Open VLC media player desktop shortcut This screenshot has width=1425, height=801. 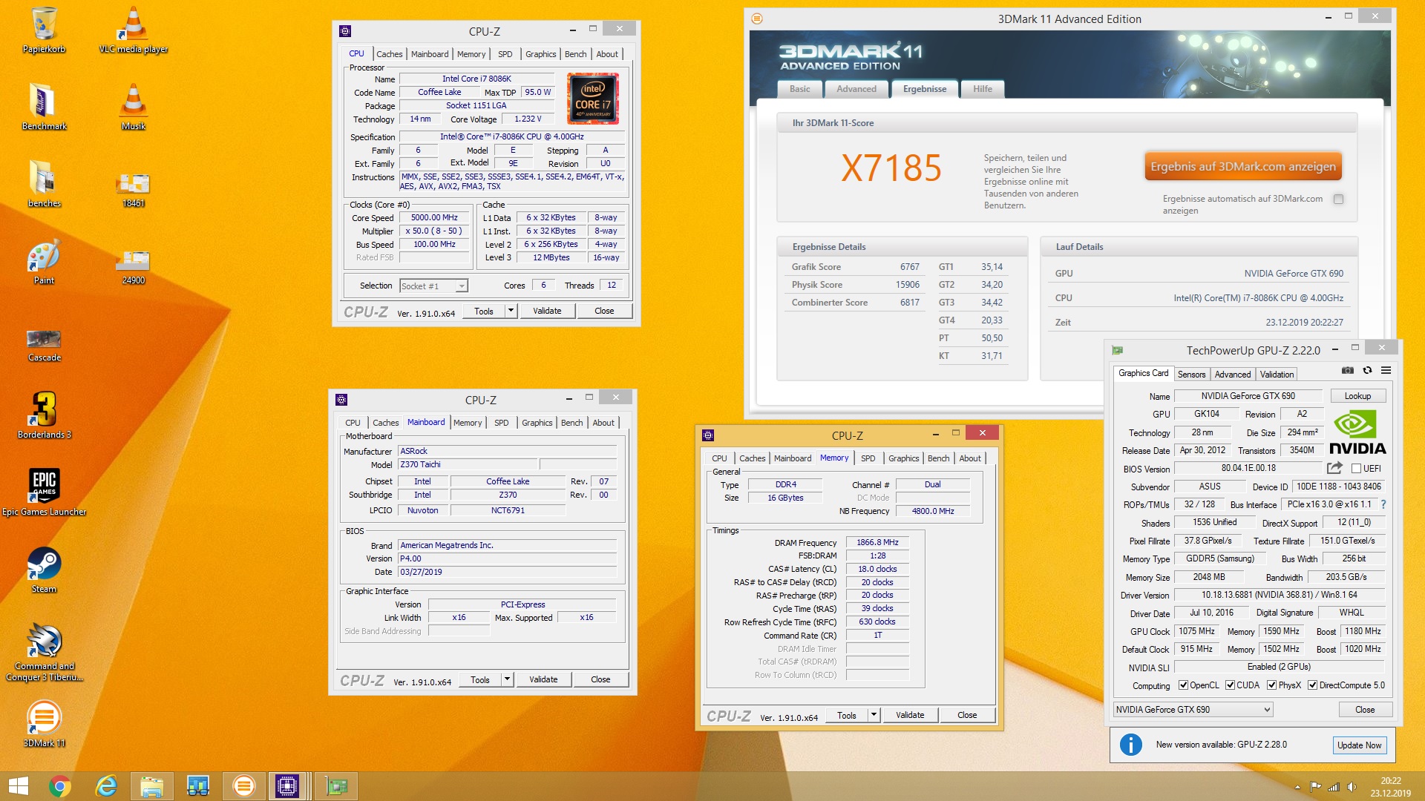134,30
